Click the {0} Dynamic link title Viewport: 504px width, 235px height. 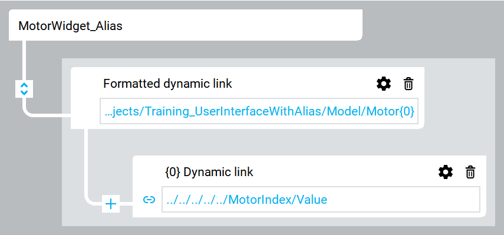click(209, 172)
